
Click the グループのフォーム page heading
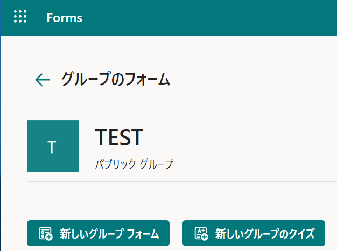(115, 80)
